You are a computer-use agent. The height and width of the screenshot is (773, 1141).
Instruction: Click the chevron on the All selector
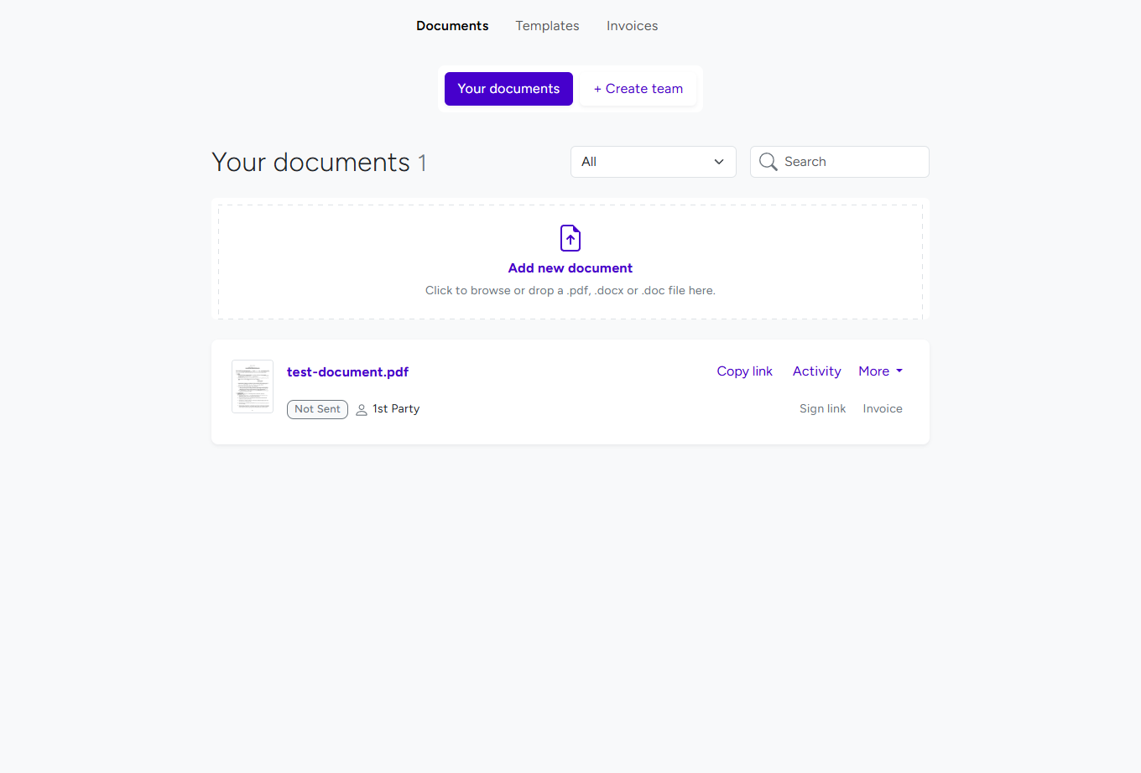coord(719,162)
